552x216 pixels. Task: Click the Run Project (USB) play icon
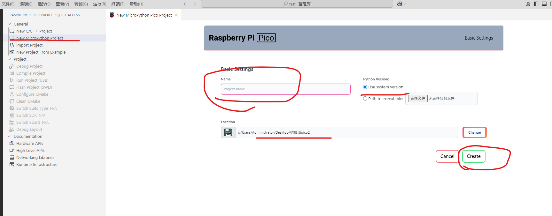(12, 80)
